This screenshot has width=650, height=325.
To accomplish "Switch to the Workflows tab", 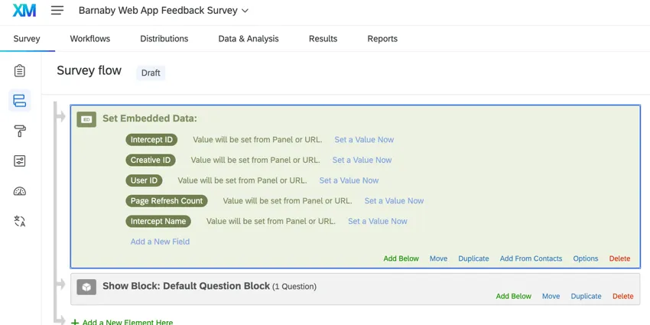I will [x=89, y=39].
